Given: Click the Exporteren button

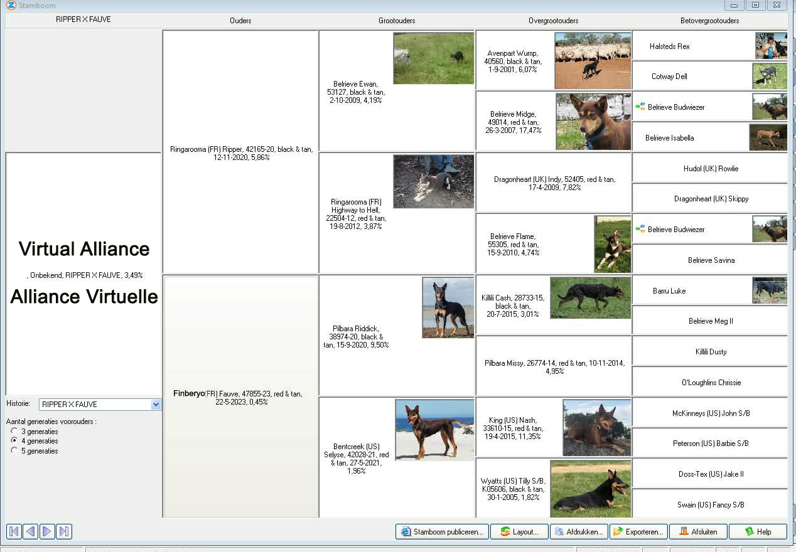Looking at the screenshot, I should [x=638, y=532].
